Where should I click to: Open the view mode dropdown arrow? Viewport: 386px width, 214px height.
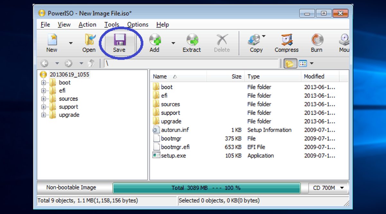pos(312,64)
